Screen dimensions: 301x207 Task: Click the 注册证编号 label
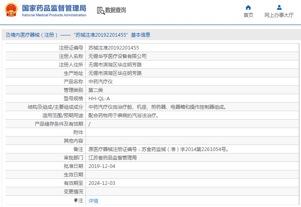click(71, 48)
